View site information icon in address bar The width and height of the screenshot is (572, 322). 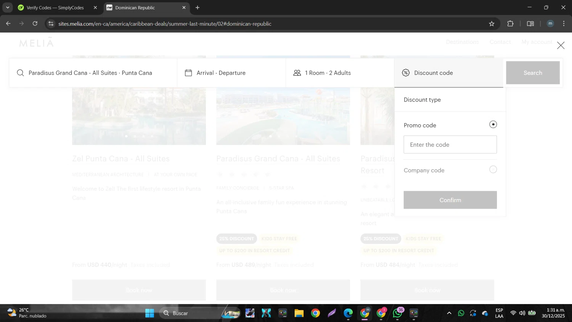[51, 24]
